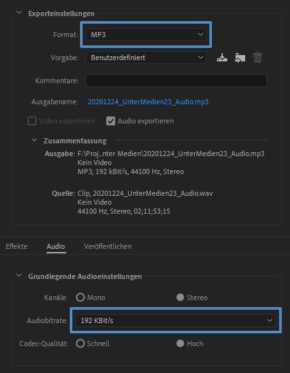
Task: Switch to the Effekte tab
Action: tap(17, 246)
